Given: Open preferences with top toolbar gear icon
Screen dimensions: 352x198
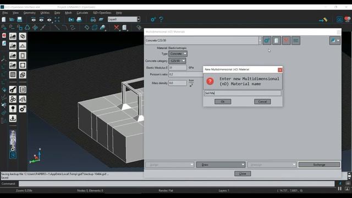Looking at the screenshot, I should coord(153,20).
